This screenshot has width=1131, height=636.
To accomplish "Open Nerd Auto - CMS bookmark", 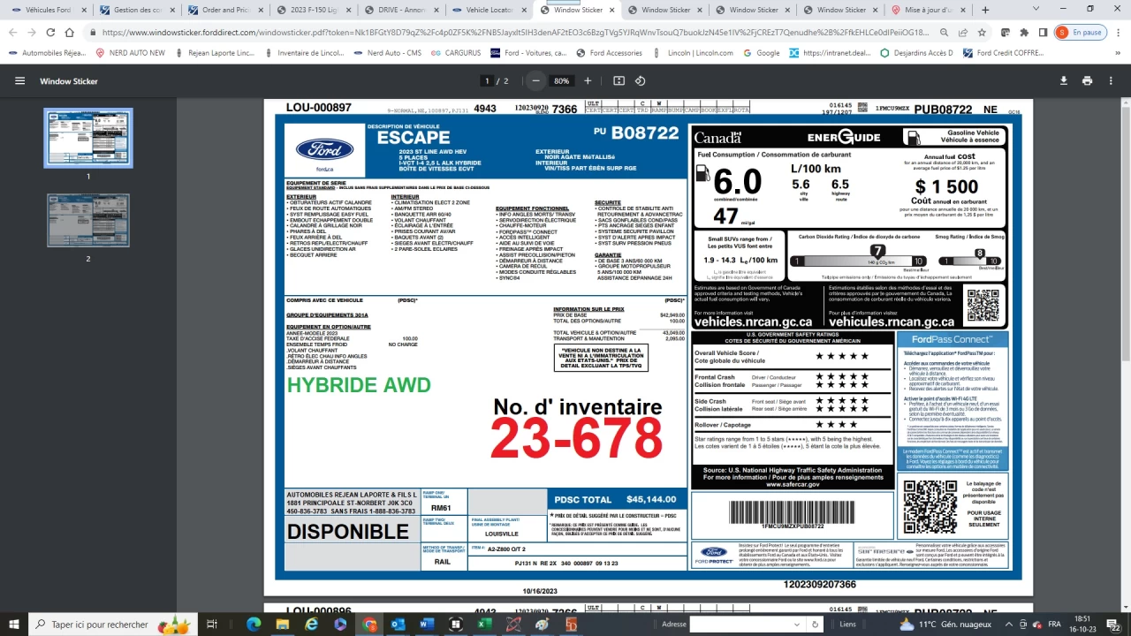I will point(386,53).
